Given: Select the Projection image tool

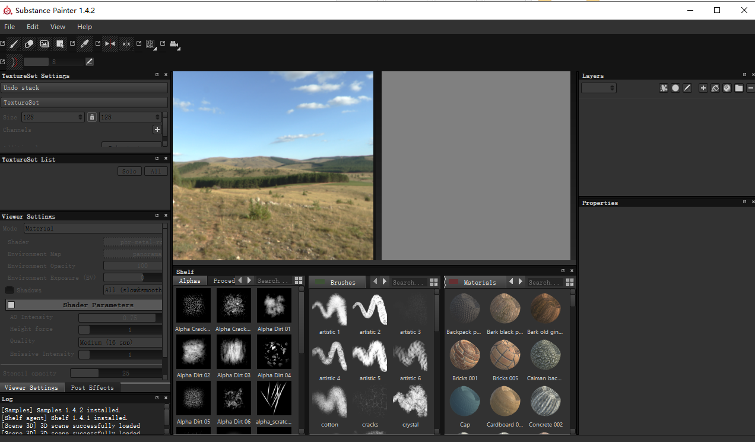Looking at the screenshot, I should pyautogui.click(x=45, y=44).
